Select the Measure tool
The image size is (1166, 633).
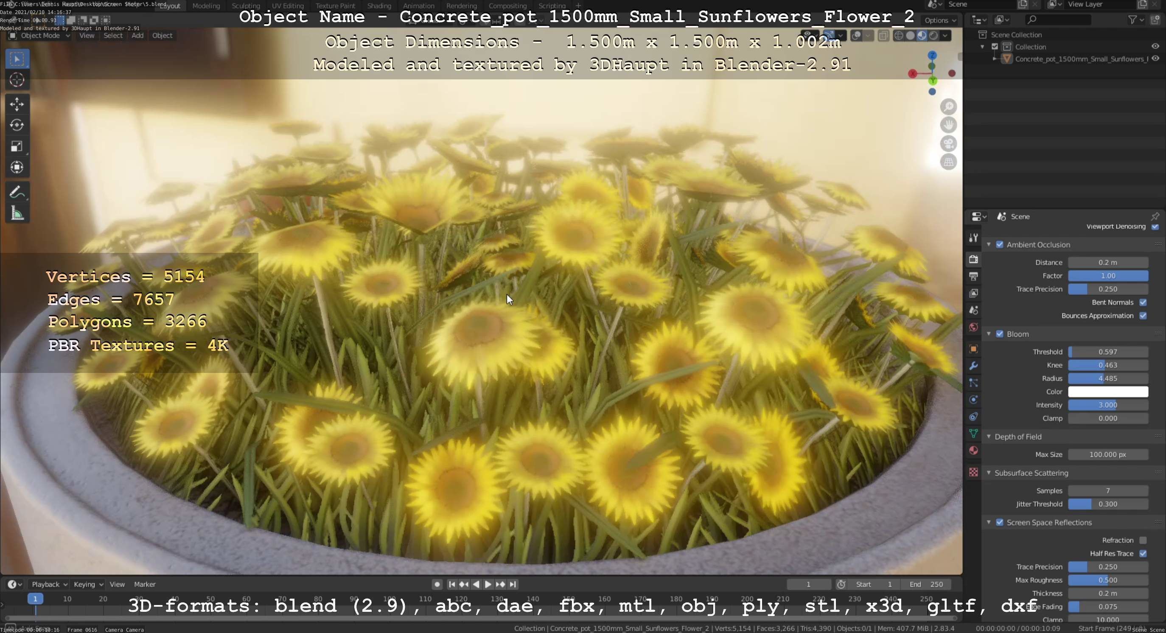click(17, 213)
